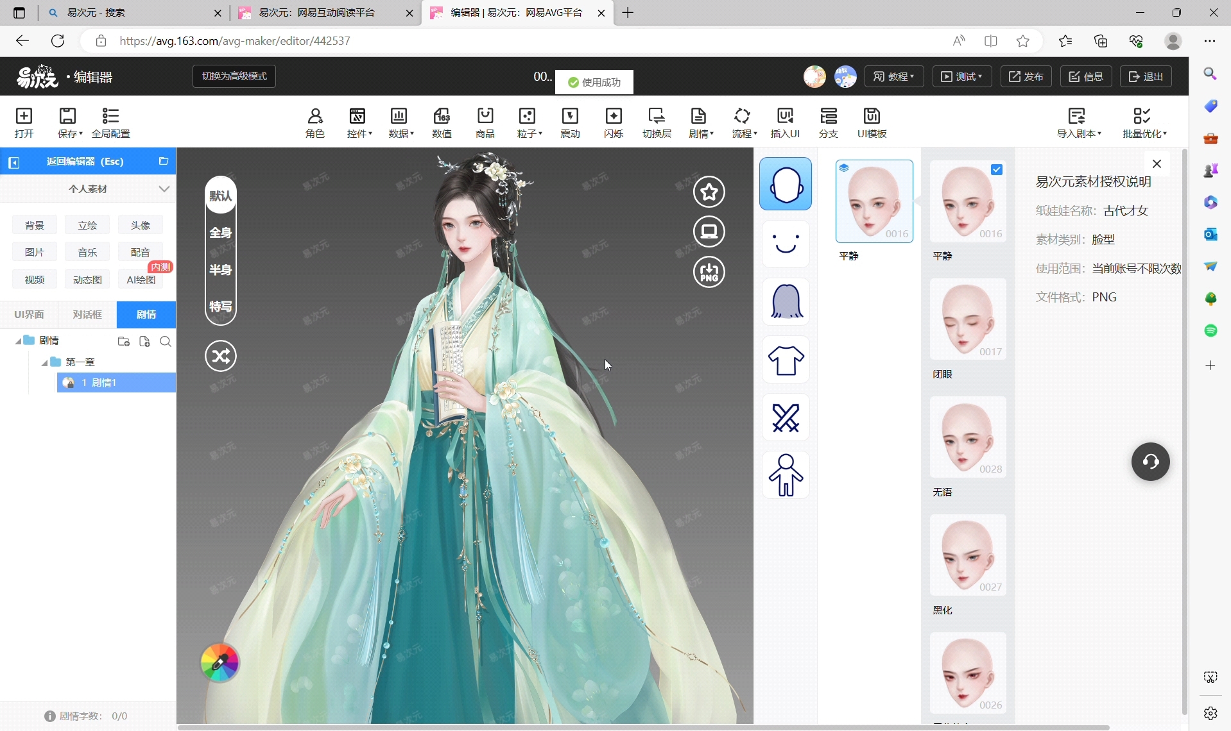Open the 导入剧本 import script dropdown

pyautogui.click(x=1079, y=122)
